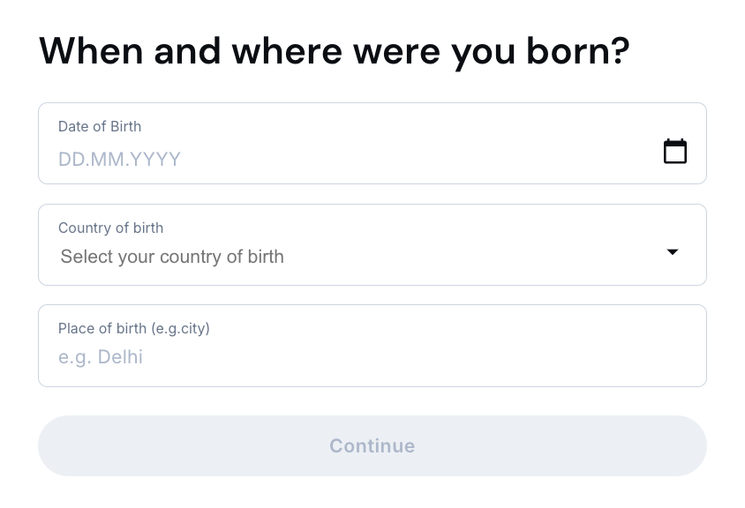Click the "Place of birth (e.g.city)" label
The width and height of the screenshot is (745, 508).
(134, 328)
